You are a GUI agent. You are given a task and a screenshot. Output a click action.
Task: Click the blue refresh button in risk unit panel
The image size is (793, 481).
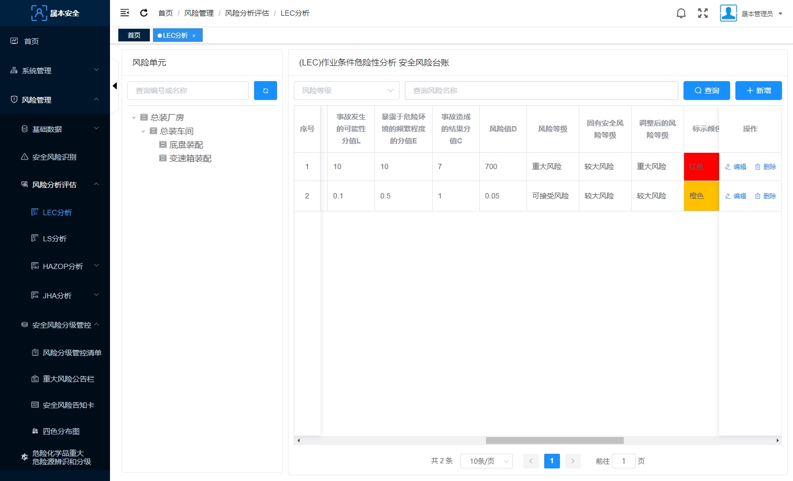coord(266,91)
